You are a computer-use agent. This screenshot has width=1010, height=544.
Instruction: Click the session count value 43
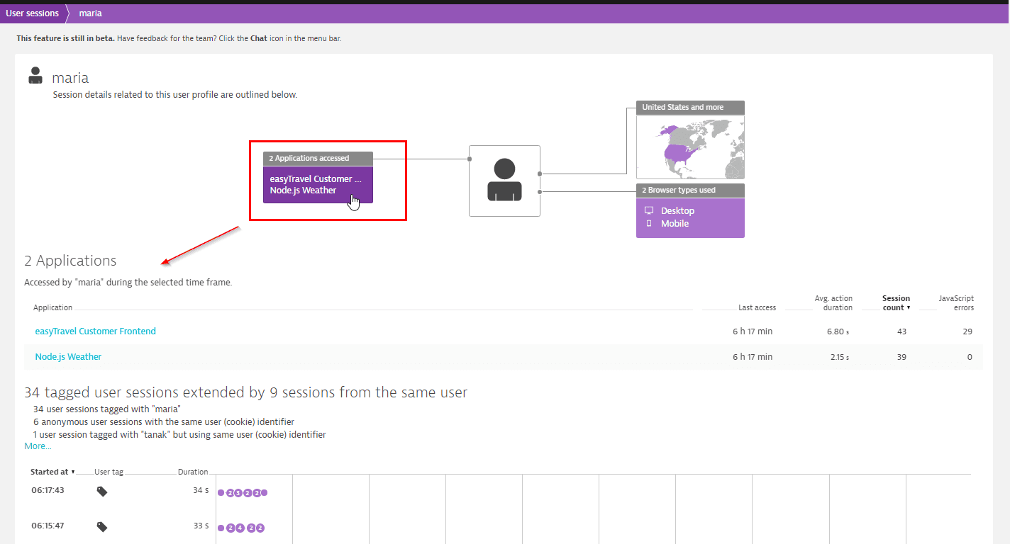coord(901,331)
